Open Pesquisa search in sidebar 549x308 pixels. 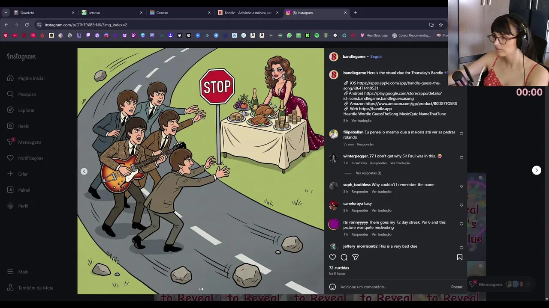click(x=21, y=94)
